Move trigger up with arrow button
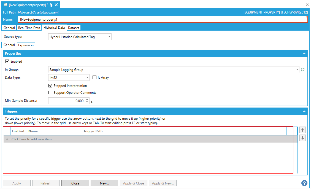This screenshot has height=190, width=311. pos(302,130)
